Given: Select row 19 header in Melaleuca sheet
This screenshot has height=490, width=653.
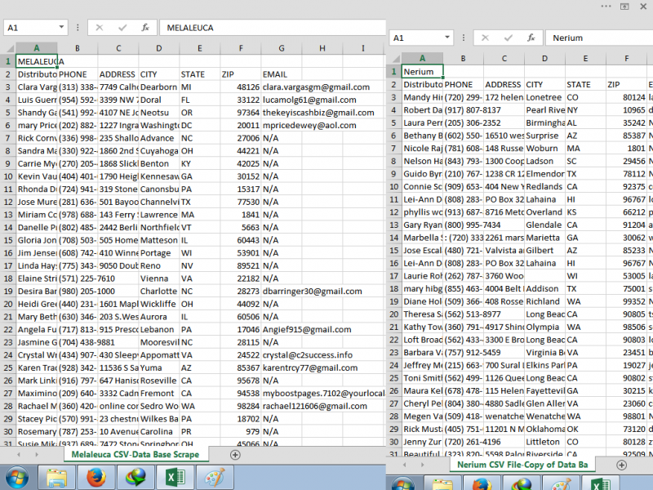Looking at the screenshot, I should tap(8, 292).
